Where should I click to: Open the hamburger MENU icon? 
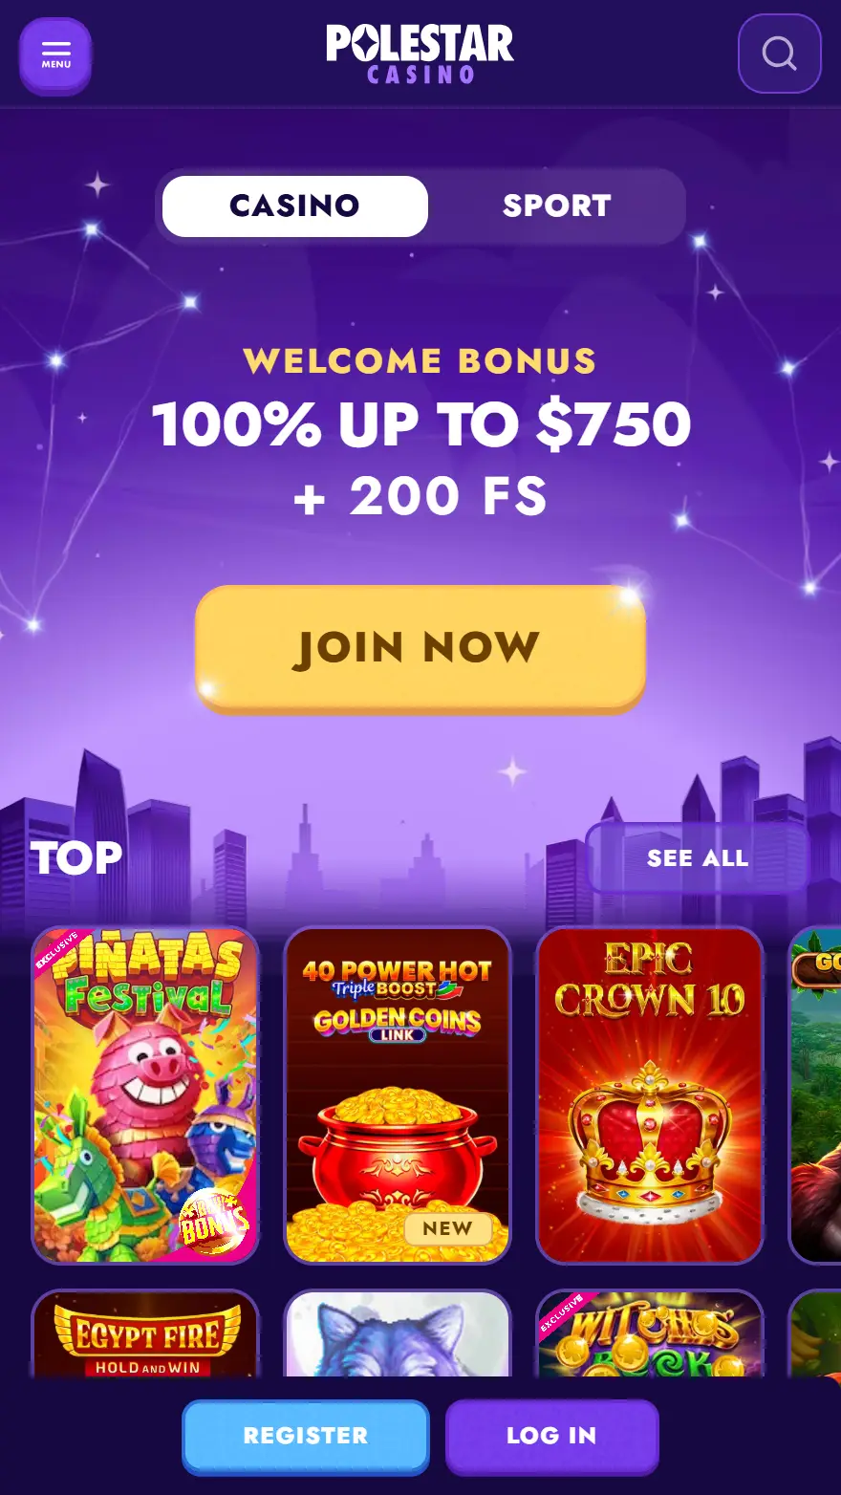(55, 55)
